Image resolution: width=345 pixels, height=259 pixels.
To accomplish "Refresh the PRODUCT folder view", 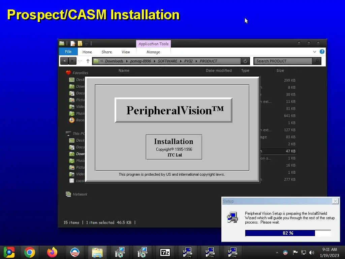I will pos(245,61).
